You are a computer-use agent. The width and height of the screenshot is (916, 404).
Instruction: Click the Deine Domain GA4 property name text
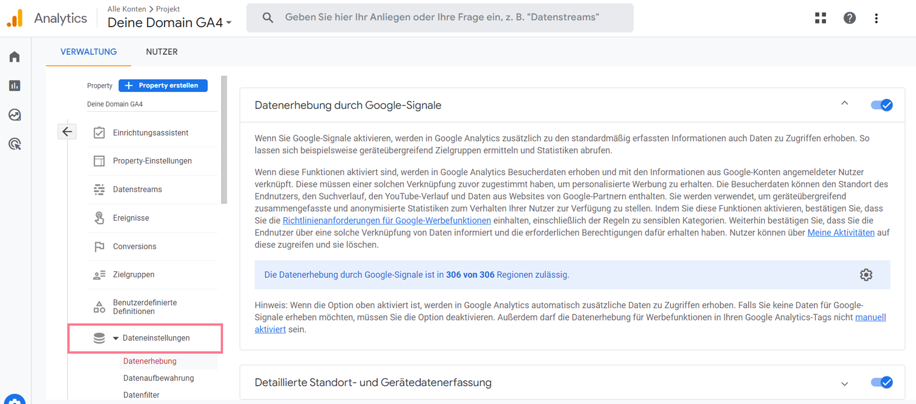(115, 104)
